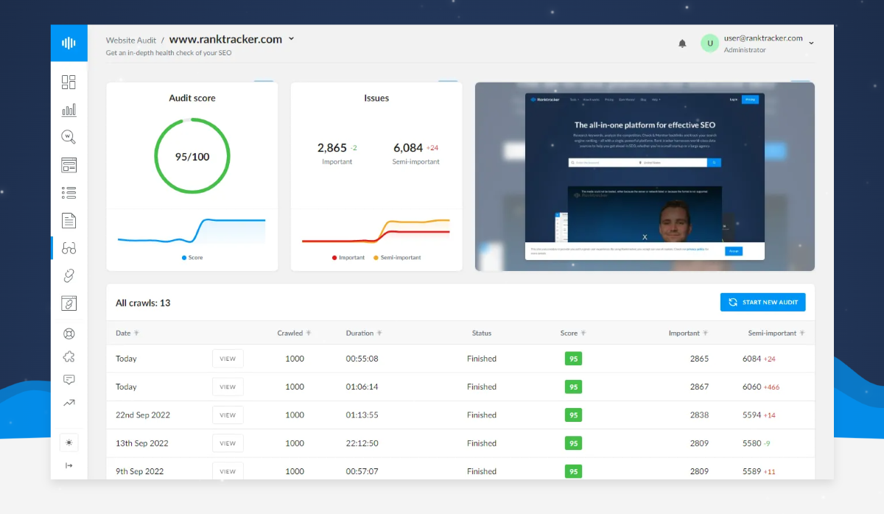Open the puzzle piece extension icon
The width and height of the screenshot is (884, 514).
(x=69, y=356)
